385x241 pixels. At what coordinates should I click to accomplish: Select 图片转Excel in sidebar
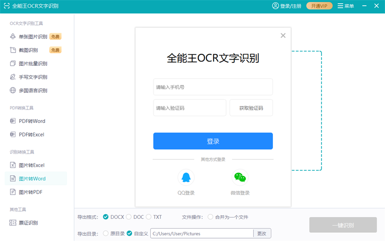32,165
